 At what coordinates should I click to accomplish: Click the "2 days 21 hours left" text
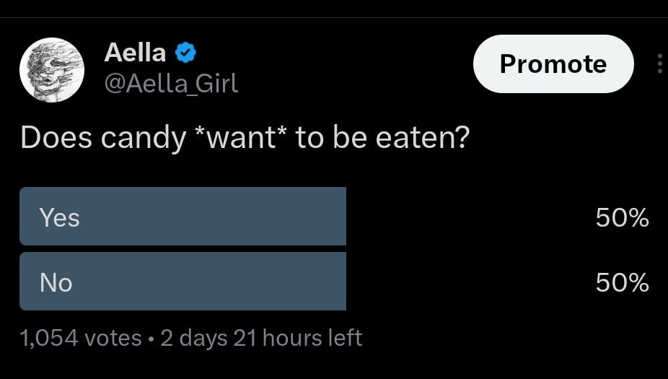pyautogui.click(x=261, y=337)
